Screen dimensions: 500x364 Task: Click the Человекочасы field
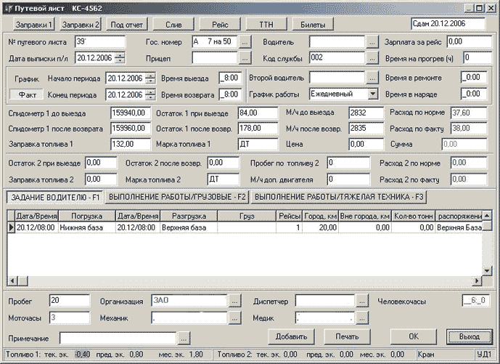(475, 301)
